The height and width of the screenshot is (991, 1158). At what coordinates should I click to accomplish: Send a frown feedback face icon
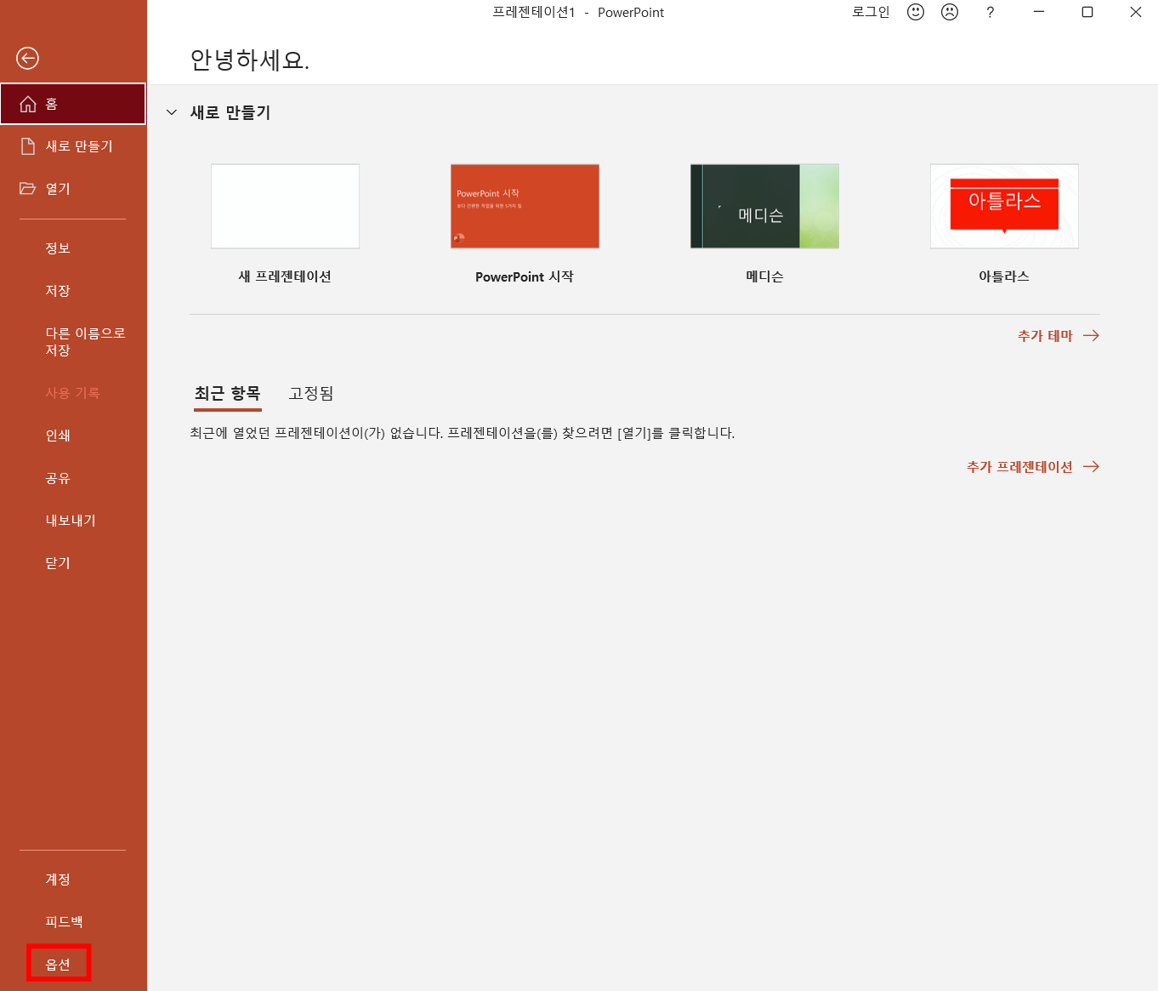point(950,12)
